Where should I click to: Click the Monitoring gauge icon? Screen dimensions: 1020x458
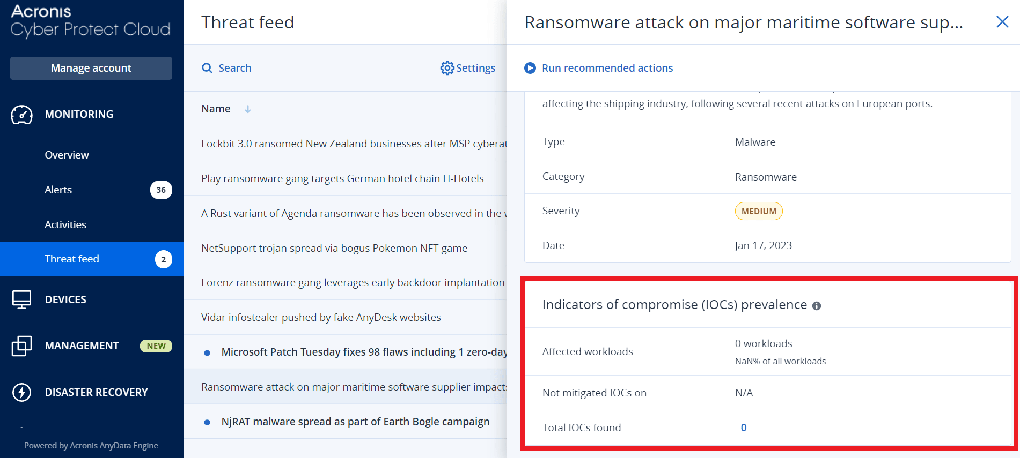click(22, 115)
